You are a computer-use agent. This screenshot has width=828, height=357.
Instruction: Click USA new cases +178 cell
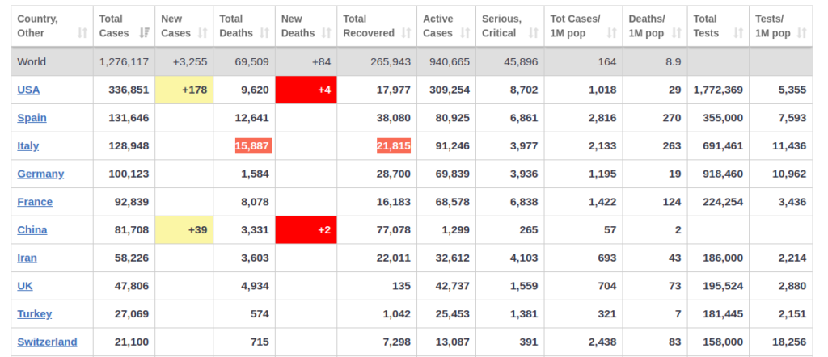tap(184, 90)
